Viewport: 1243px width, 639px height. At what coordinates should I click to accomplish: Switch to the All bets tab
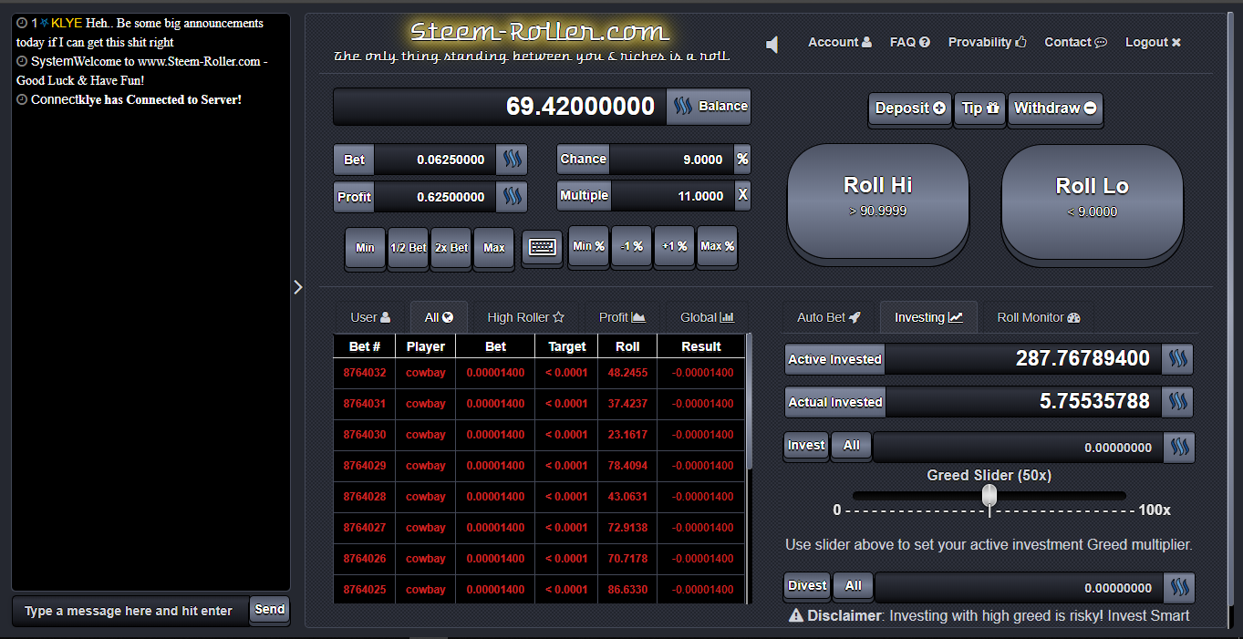pos(439,317)
